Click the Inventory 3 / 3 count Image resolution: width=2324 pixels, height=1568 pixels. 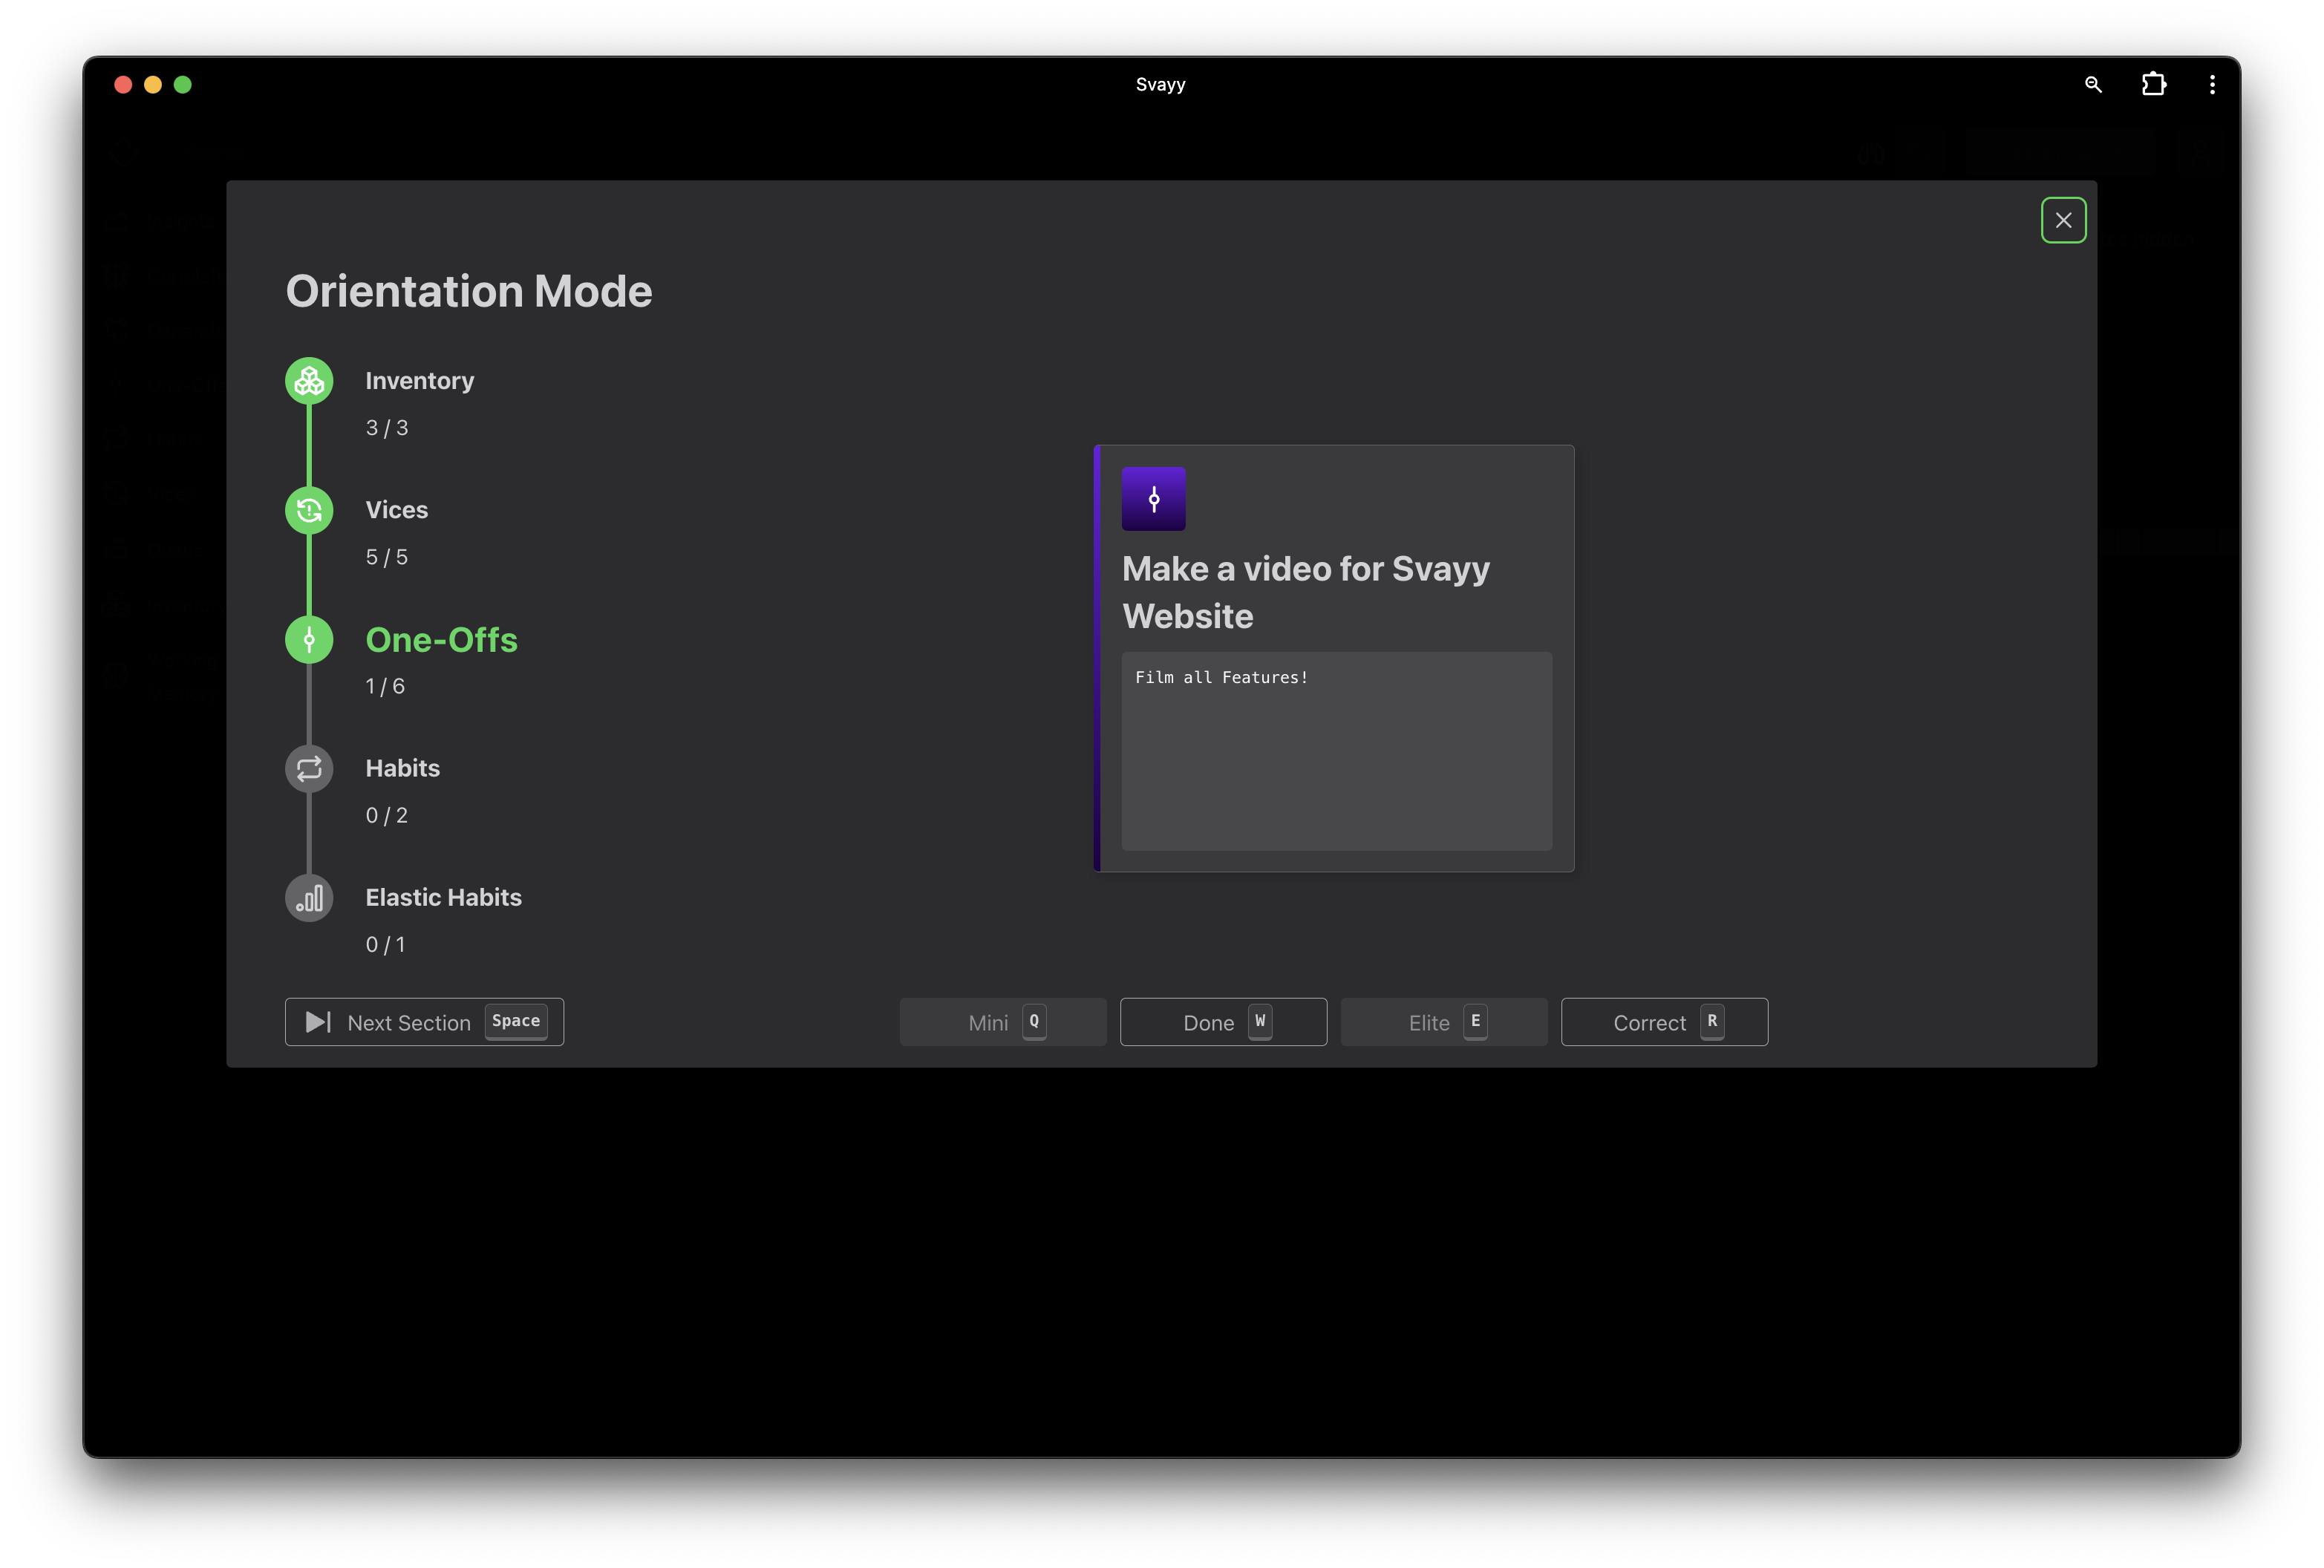tap(387, 428)
